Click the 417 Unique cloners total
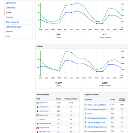The height and width of the screenshot is (133, 133). click(x=105, y=35)
